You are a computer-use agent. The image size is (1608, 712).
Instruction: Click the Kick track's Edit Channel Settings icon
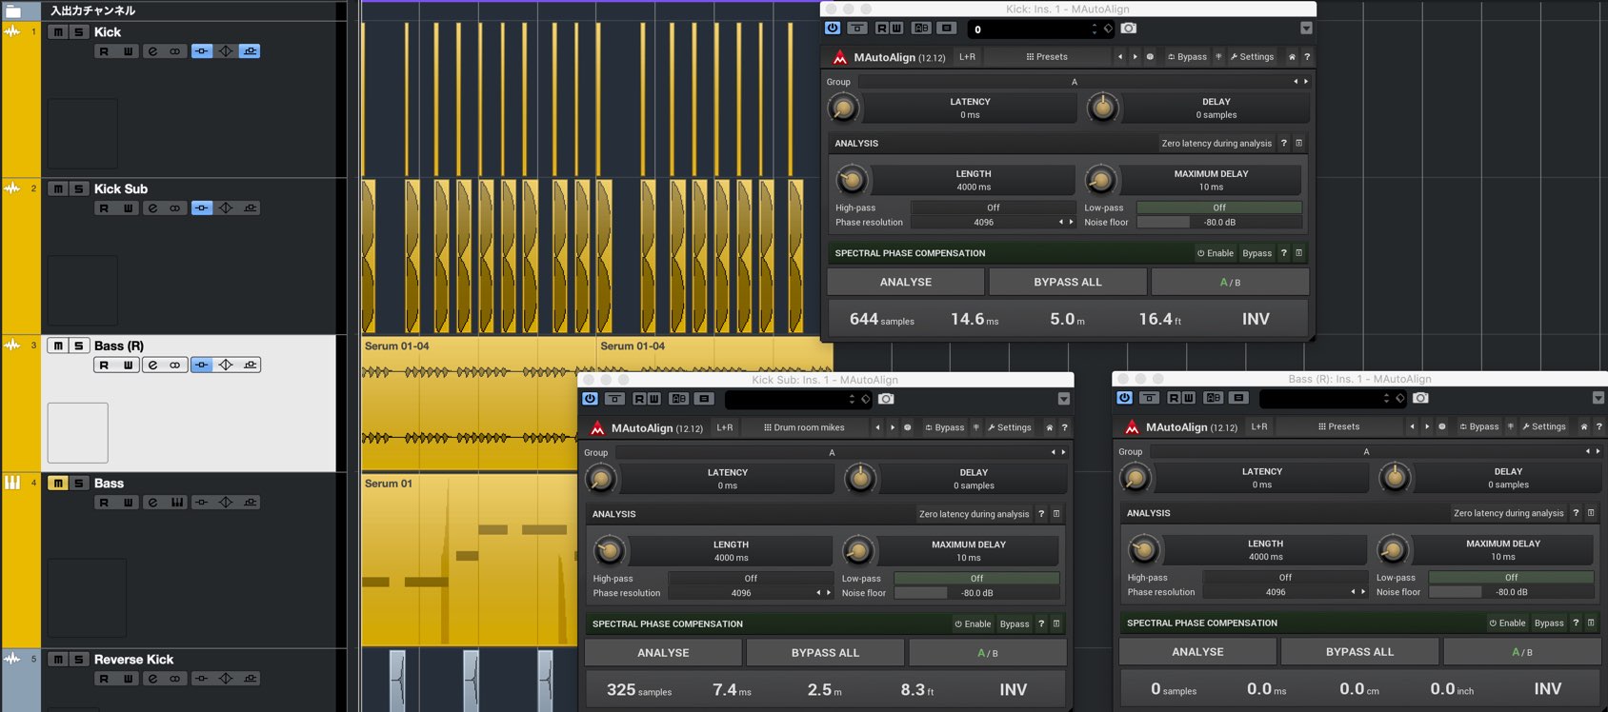[152, 51]
